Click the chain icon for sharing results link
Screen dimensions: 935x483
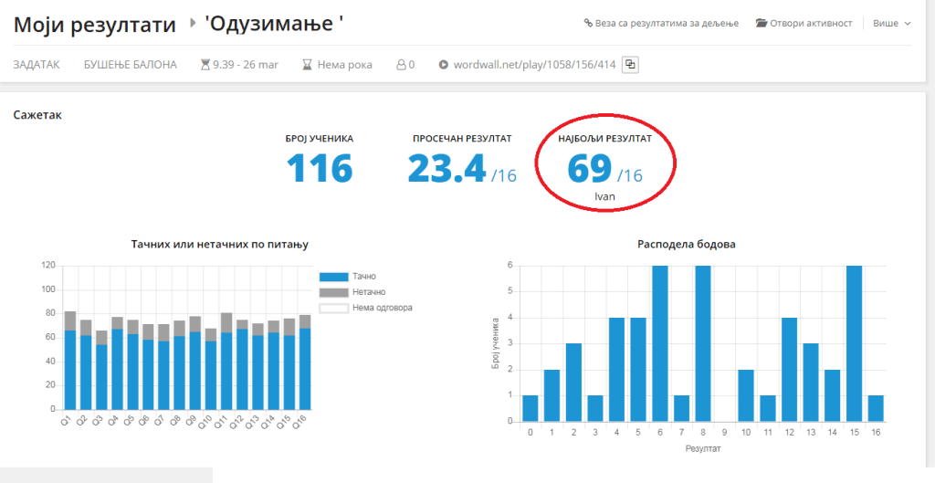[588, 23]
